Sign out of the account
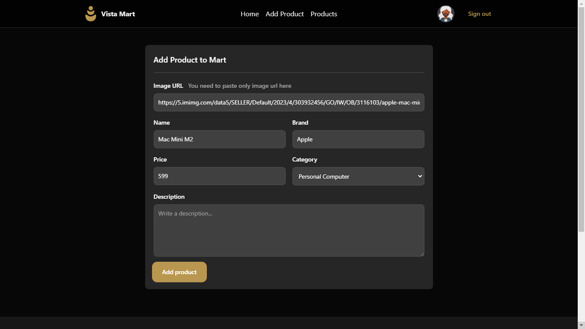 click(x=480, y=14)
